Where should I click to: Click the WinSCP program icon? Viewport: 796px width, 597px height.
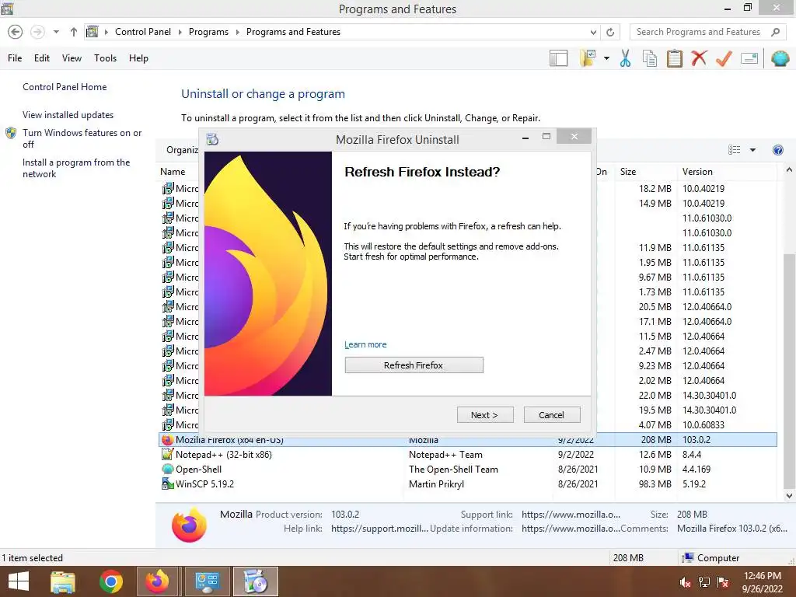coord(167,484)
